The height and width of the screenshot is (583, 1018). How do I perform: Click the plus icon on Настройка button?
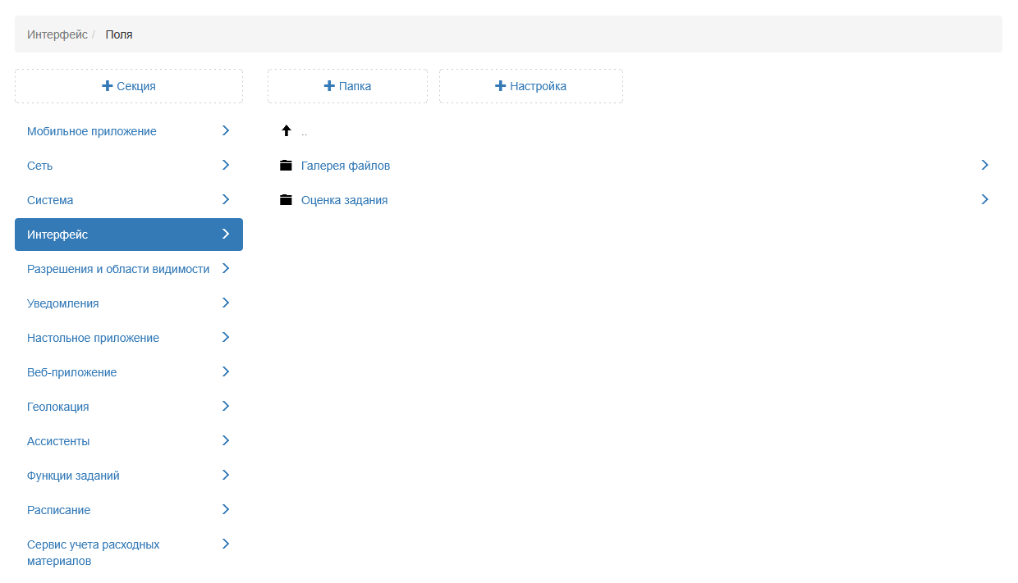pyautogui.click(x=500, y=86)
